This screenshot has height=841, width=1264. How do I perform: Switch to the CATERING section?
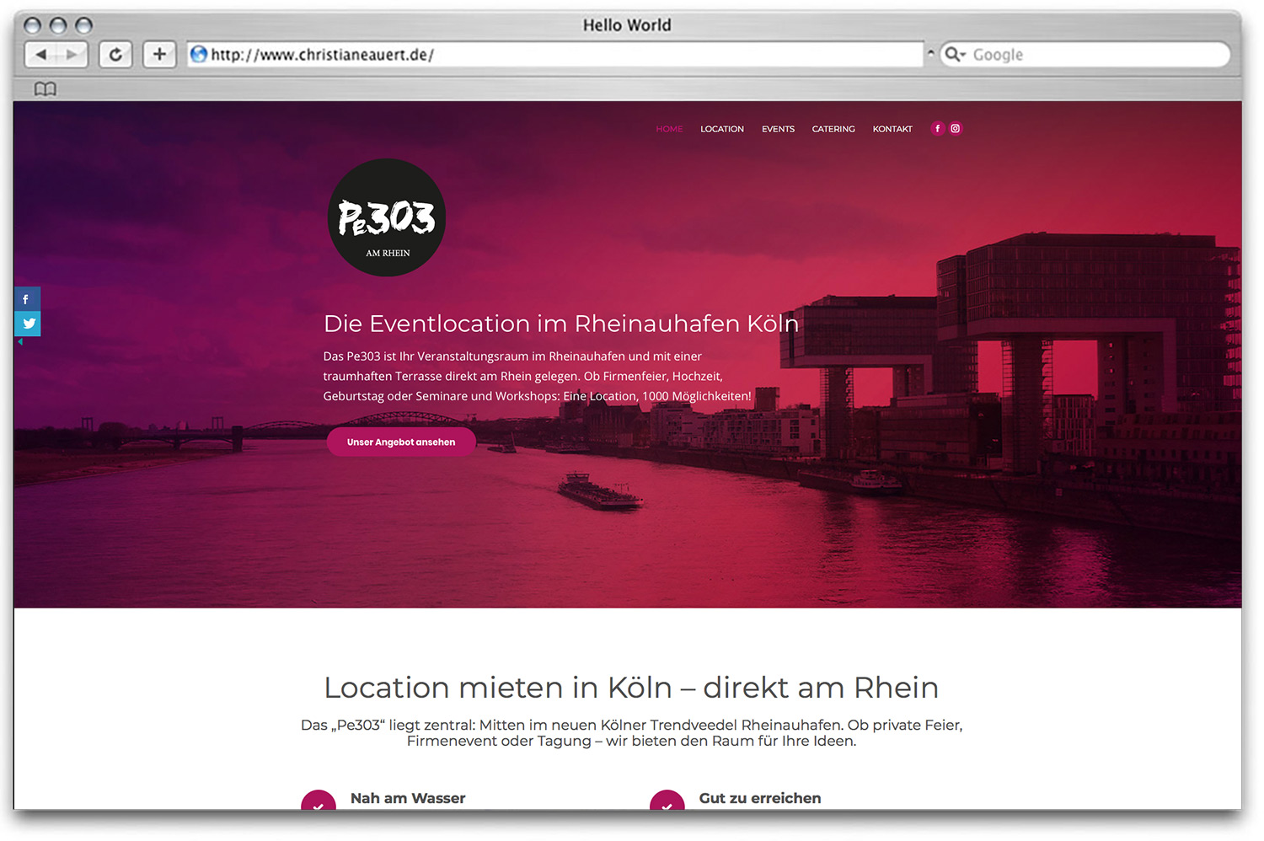click(x=833, y=128)
